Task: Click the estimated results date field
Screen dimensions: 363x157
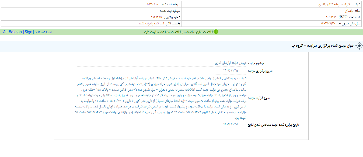Action: click(231, 124)
